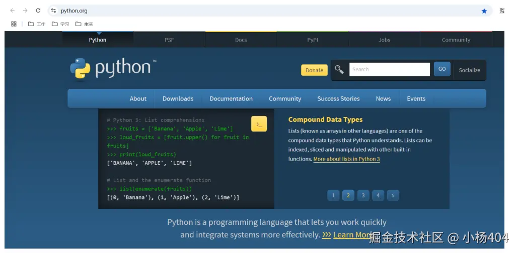The height and width of the screenshot is (253, 517).
Task: Click the browser back arrow
Action: (x=13, y=11)
